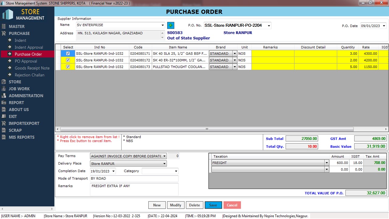The height and width of the screenshot is (219, 389).
Task: Click the SCRAP icon in sidebar
Action: click(x=4, y=130)
